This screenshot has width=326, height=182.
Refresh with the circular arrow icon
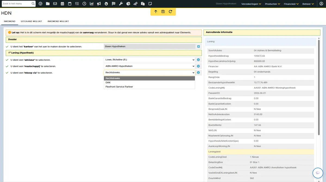click(170, 12)
